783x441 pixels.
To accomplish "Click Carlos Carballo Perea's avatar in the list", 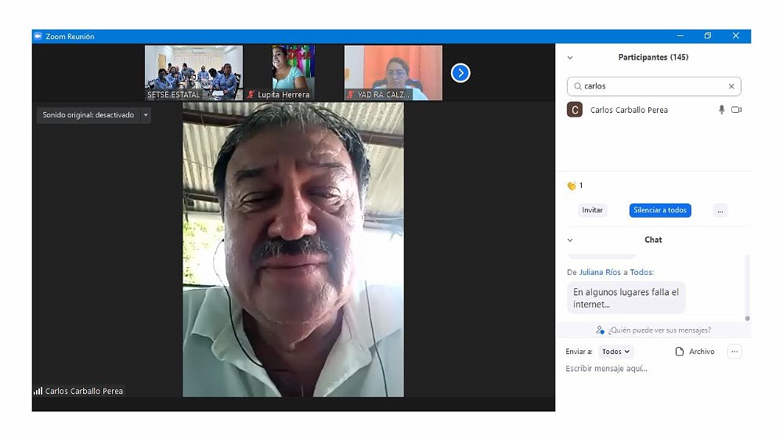I will [x=575, y=110].
